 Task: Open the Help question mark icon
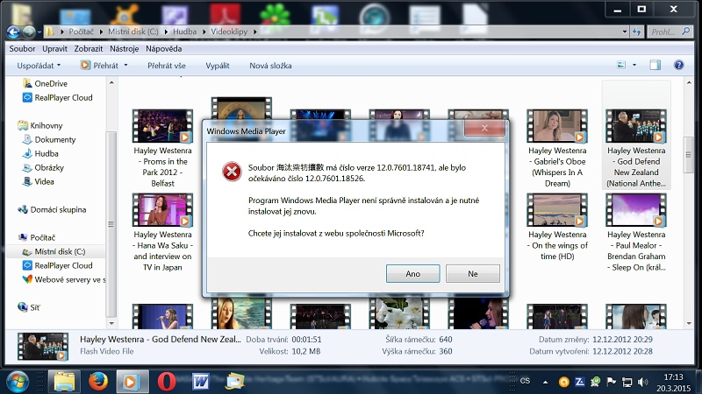[678, 65]
